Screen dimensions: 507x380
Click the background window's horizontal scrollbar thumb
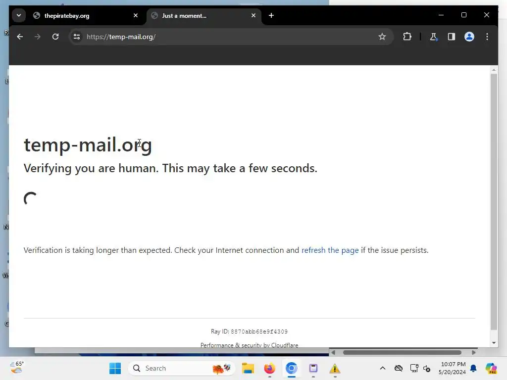click(402, 352)
